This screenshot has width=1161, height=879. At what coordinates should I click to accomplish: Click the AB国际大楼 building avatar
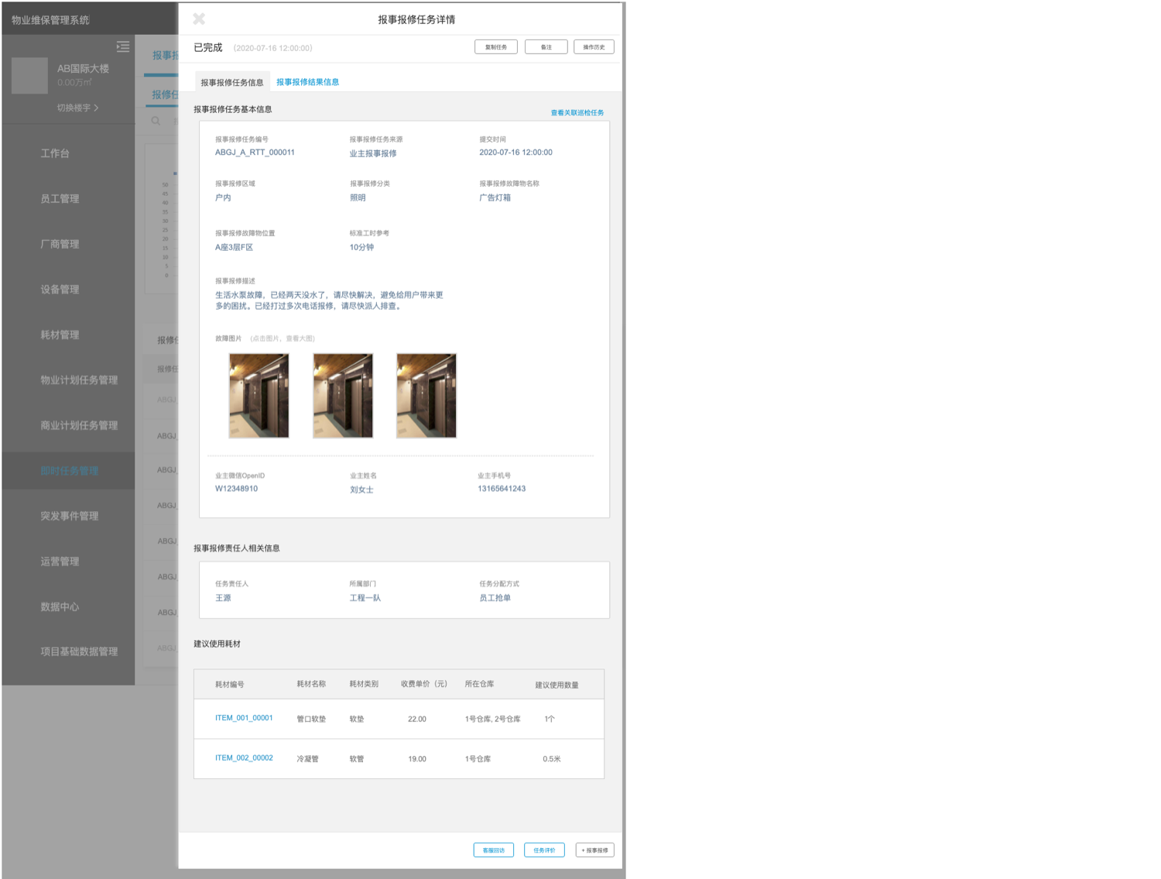30,76
